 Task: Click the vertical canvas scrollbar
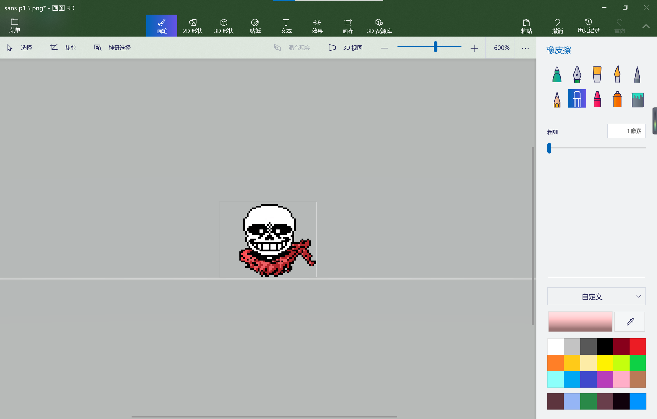click(x=533, y=236)
